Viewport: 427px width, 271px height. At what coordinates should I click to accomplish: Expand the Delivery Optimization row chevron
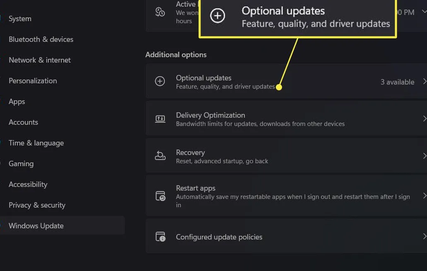424,118
